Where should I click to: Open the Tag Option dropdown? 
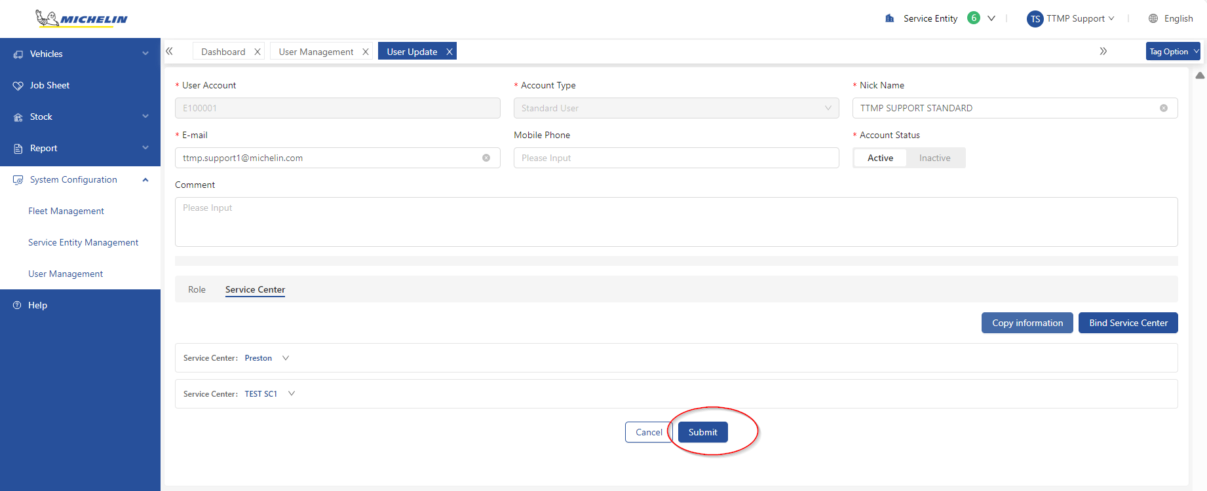(x=1172, y=51)
